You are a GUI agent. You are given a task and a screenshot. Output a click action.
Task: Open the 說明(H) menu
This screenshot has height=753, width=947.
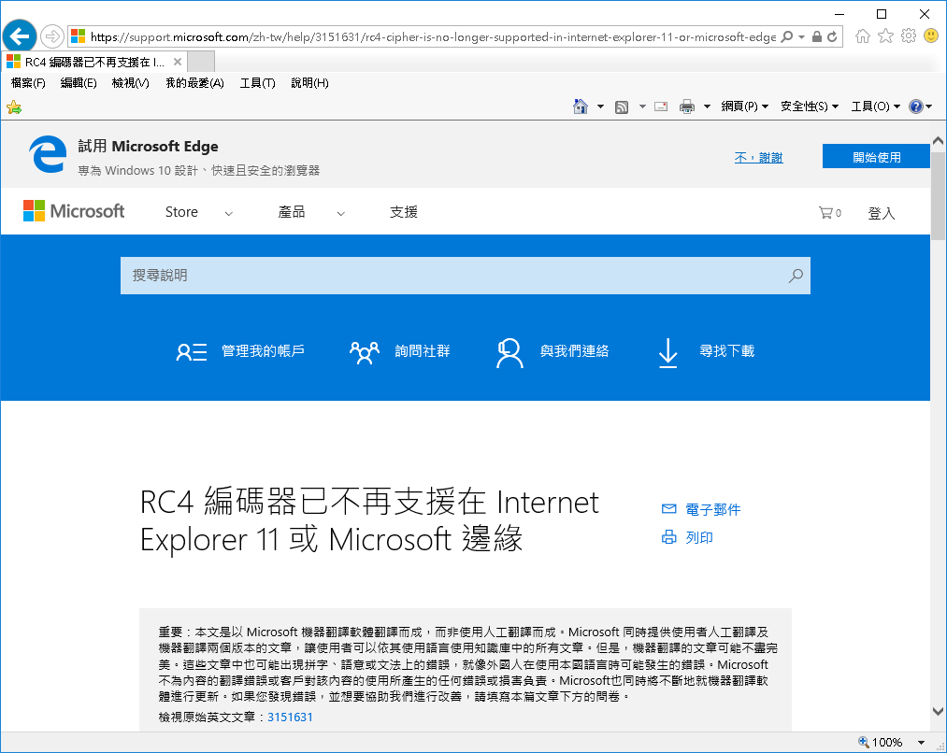(309, 82)
